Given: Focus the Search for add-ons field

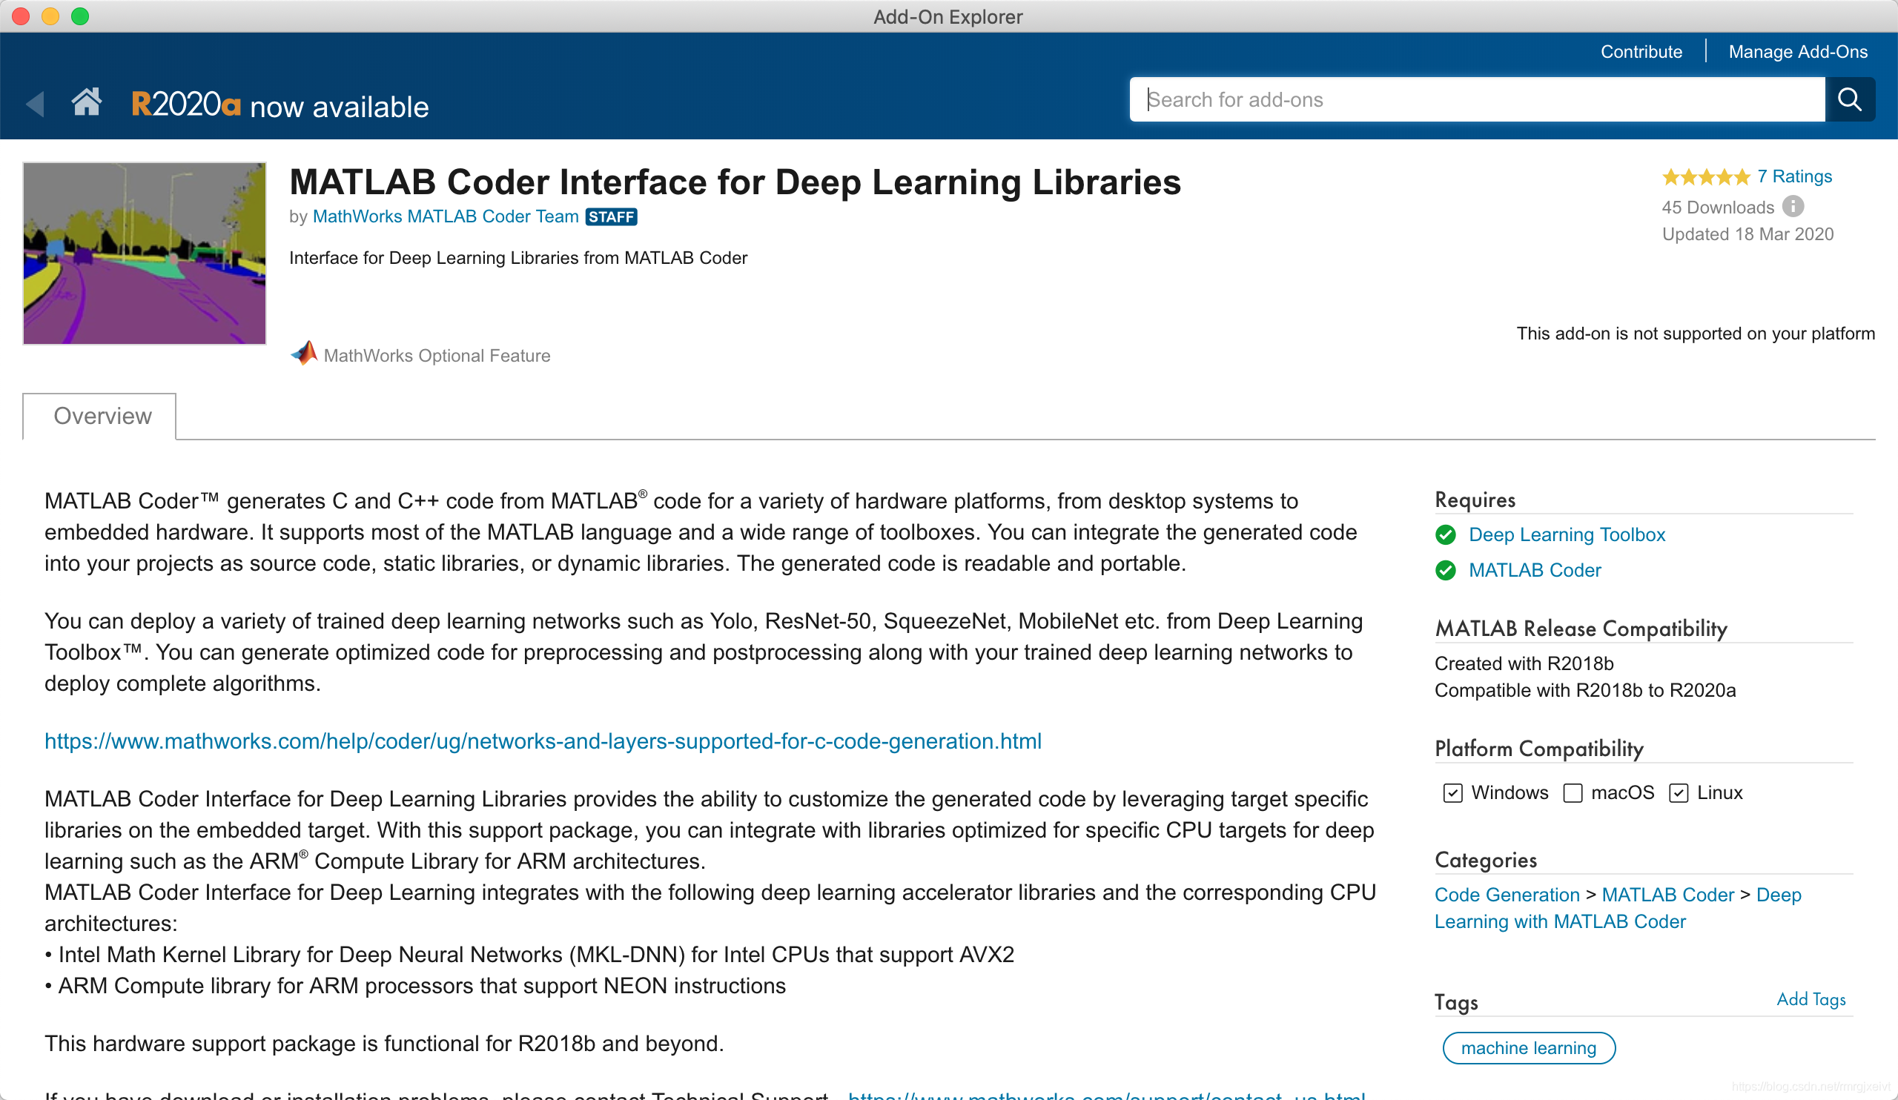Looking at the screenshot, I should (1476, 99).
